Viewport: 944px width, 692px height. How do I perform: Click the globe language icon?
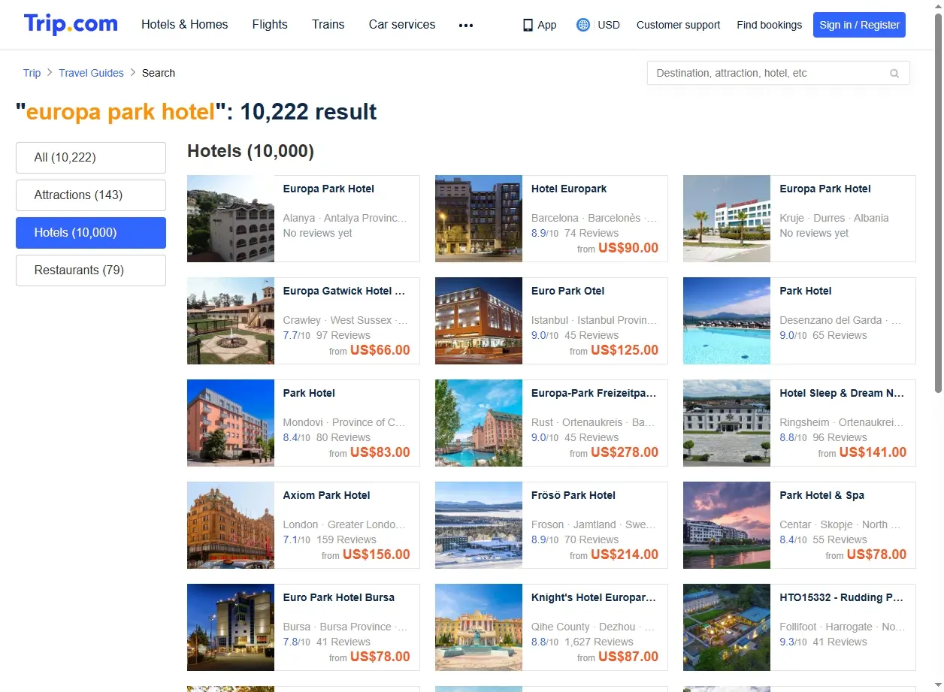(582, 25)
